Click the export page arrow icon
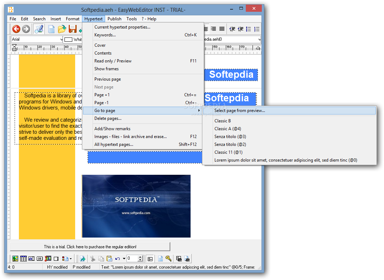The height and width of the screenshot is (280, 384). click(83, 259)
